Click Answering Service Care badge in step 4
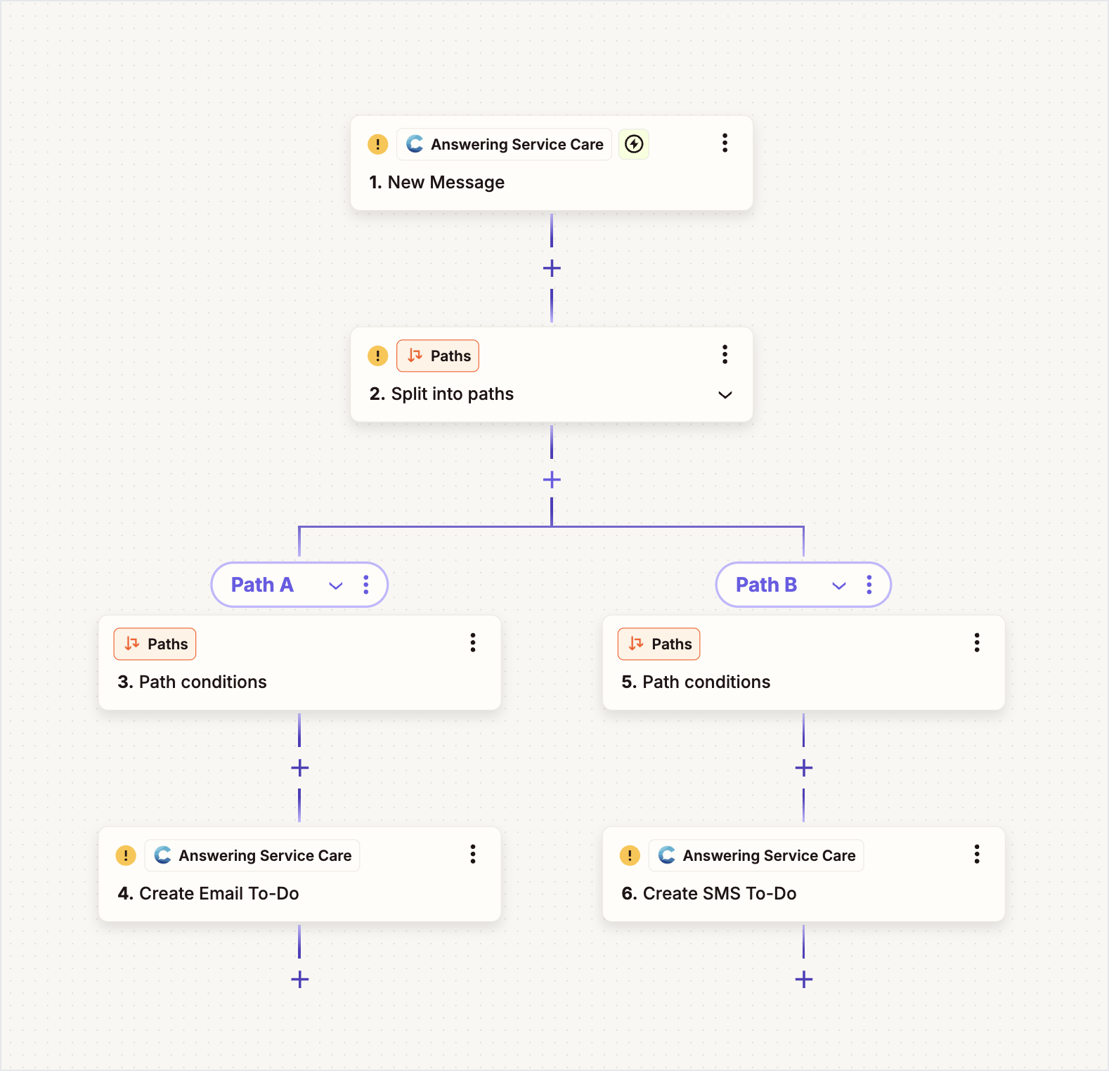 [x=252, y=855]
